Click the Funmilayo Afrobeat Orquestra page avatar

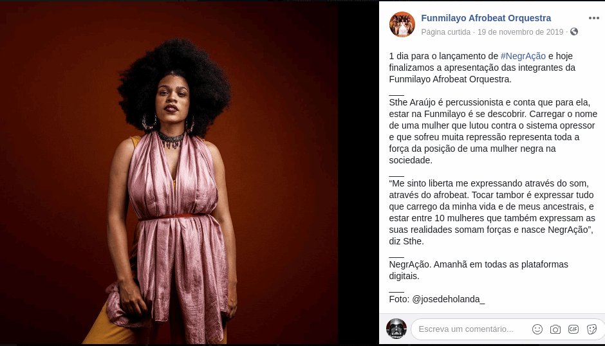(x=402, y=24)
